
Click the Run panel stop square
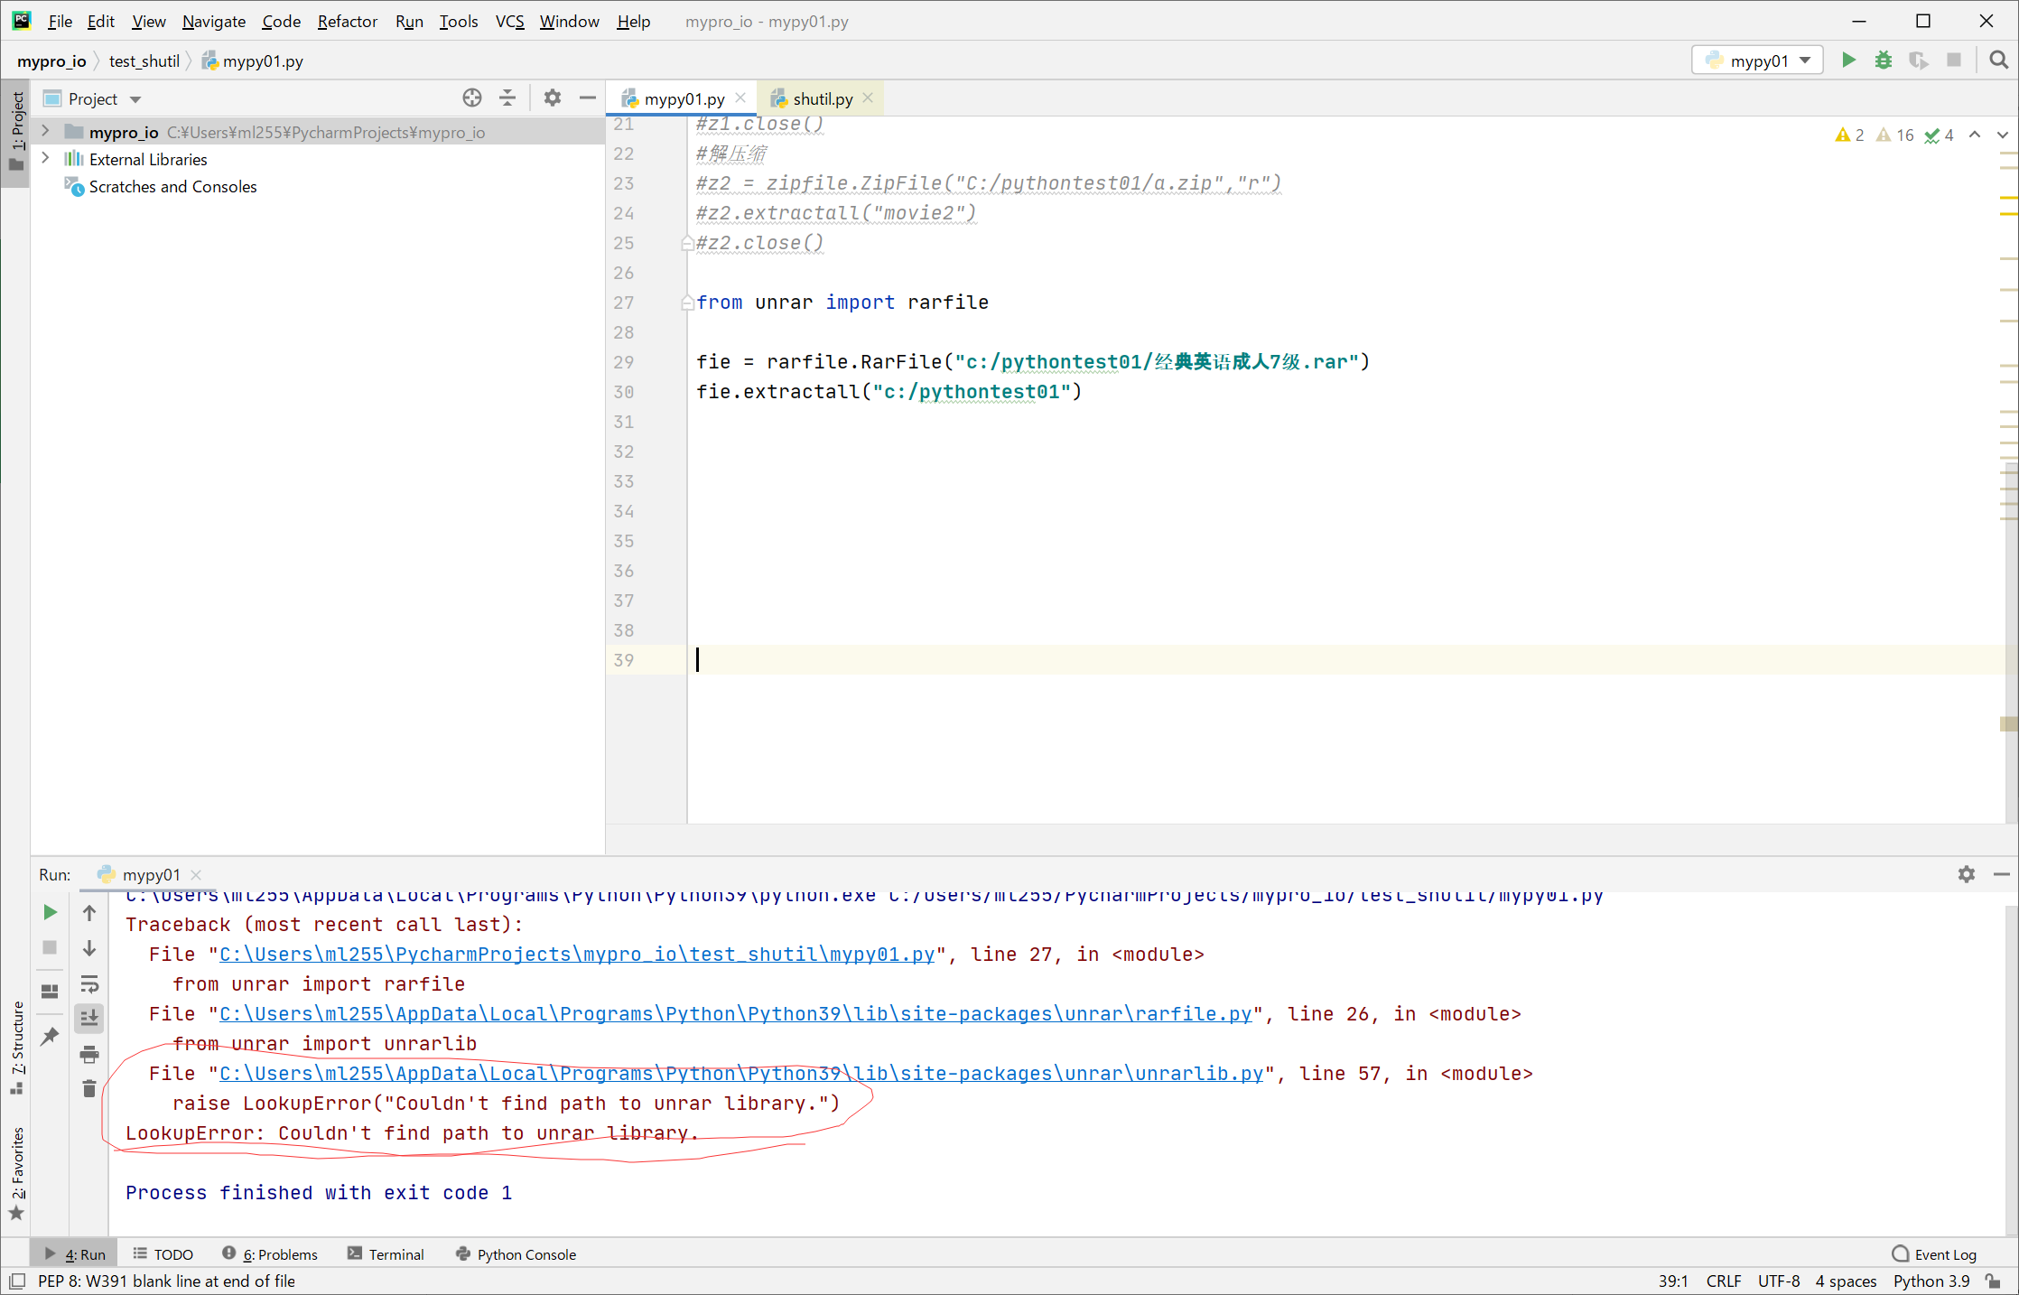(50, 947)
